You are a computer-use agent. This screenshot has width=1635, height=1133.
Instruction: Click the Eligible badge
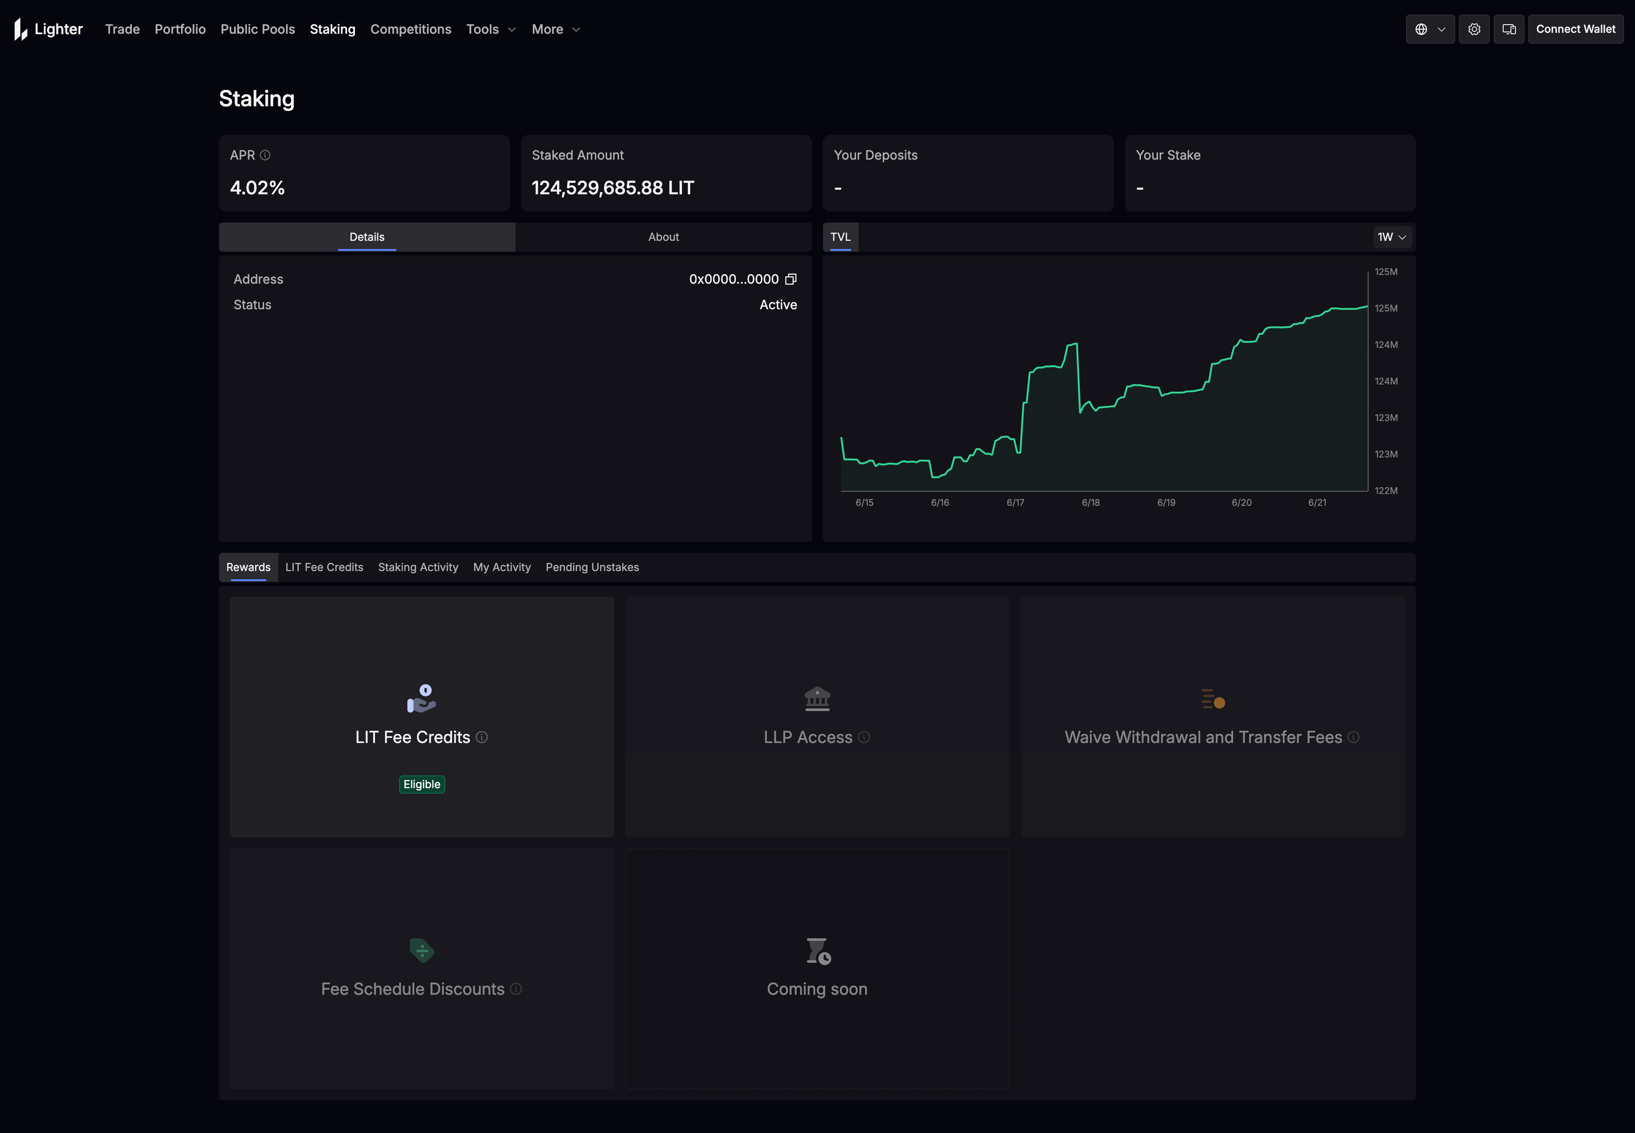[x=422, y=785]
